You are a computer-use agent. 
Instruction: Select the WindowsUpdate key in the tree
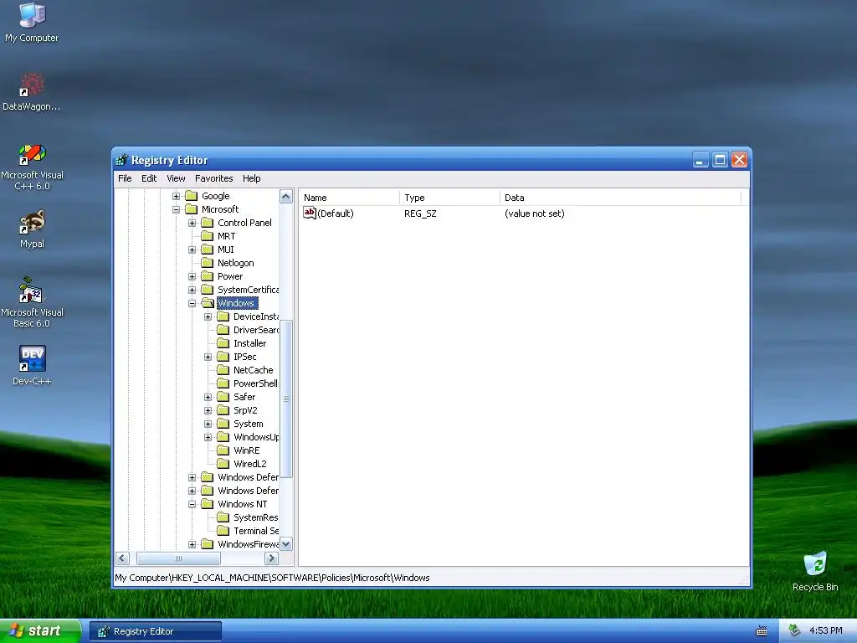pos(256,437)
